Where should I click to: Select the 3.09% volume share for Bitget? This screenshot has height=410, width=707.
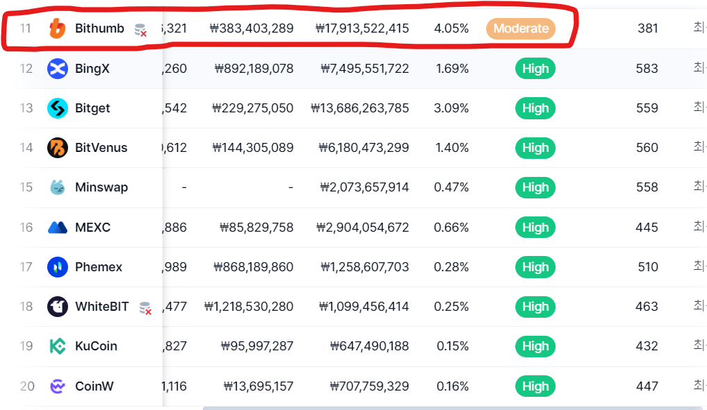[x=451, y=108]
